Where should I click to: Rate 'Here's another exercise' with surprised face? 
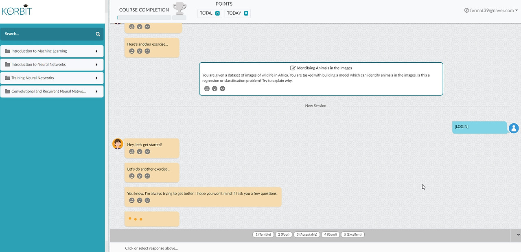(140, 51)
